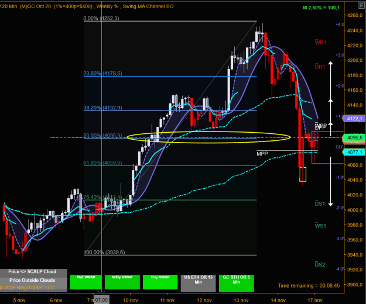366x304 pixels.
Task: Click the 12 nov date on time axis
Action: click(x=204, y=300)
